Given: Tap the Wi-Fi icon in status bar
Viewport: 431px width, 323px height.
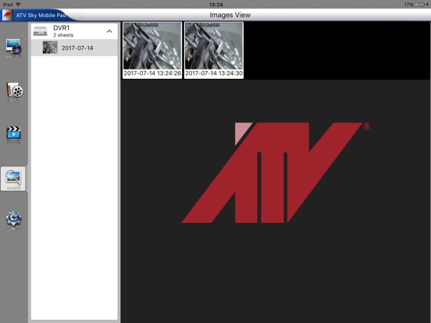Looking at the screenshot, I should pos(18,5).
